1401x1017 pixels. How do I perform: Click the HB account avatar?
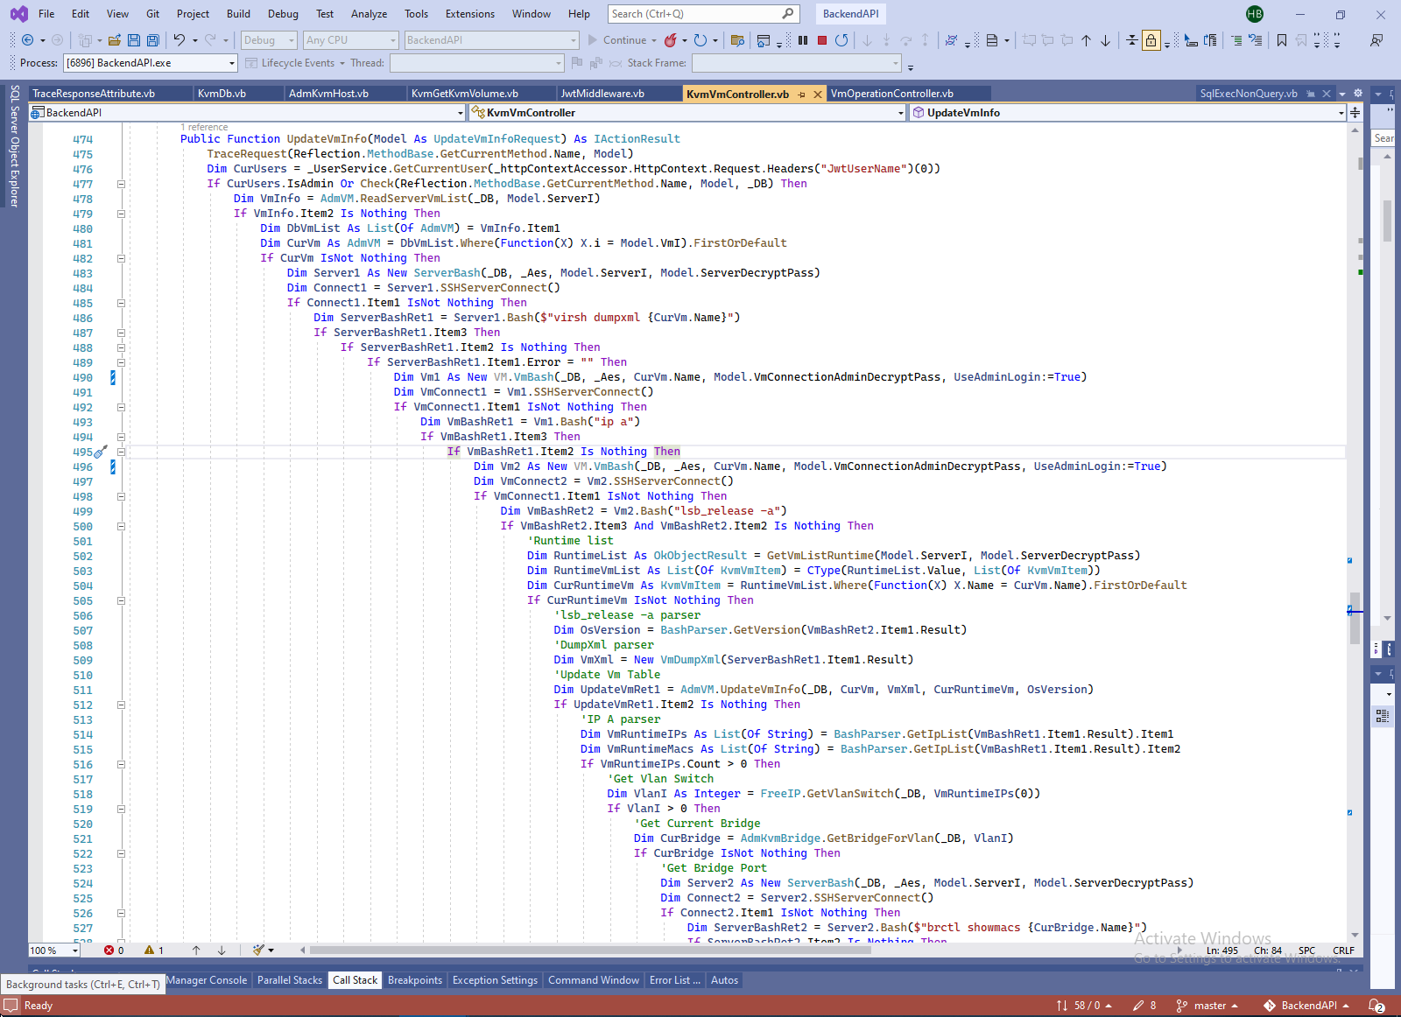[x=1255, y=14]
